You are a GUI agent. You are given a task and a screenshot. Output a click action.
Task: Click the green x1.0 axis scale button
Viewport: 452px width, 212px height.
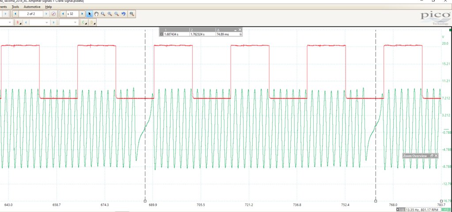(x=446, y=209)
